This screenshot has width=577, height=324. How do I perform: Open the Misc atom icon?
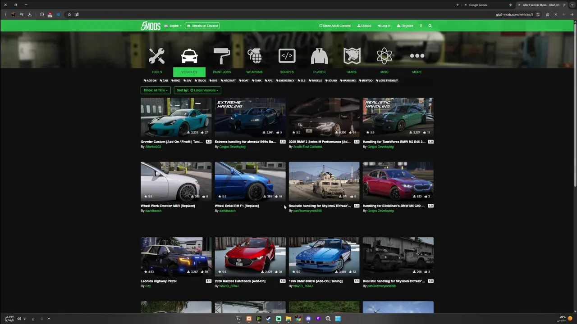pos(385,56)
